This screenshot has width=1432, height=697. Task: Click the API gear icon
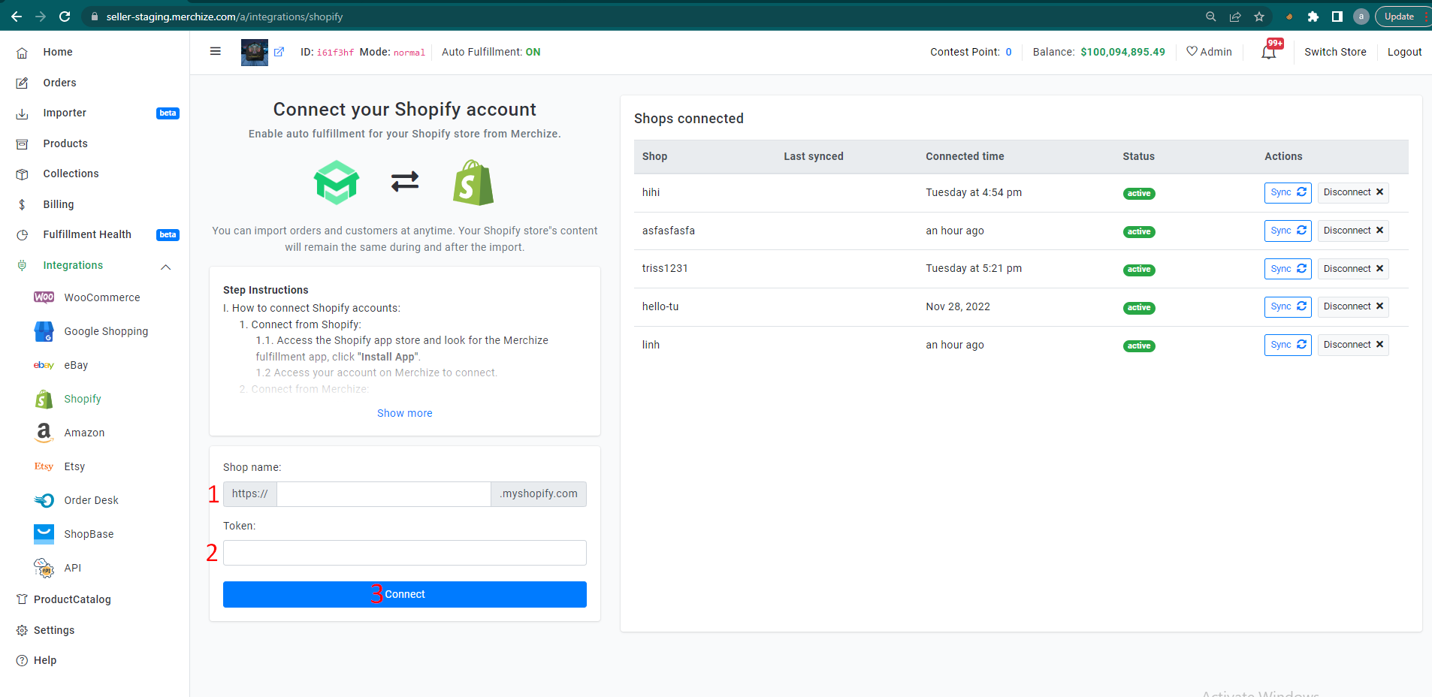click(x=44, y=568)
